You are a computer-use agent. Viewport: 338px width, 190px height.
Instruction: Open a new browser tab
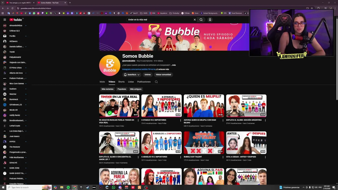tap(70, 3)
